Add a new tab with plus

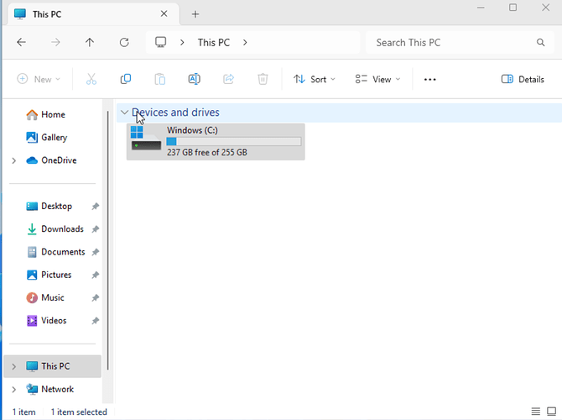(195, 14)
